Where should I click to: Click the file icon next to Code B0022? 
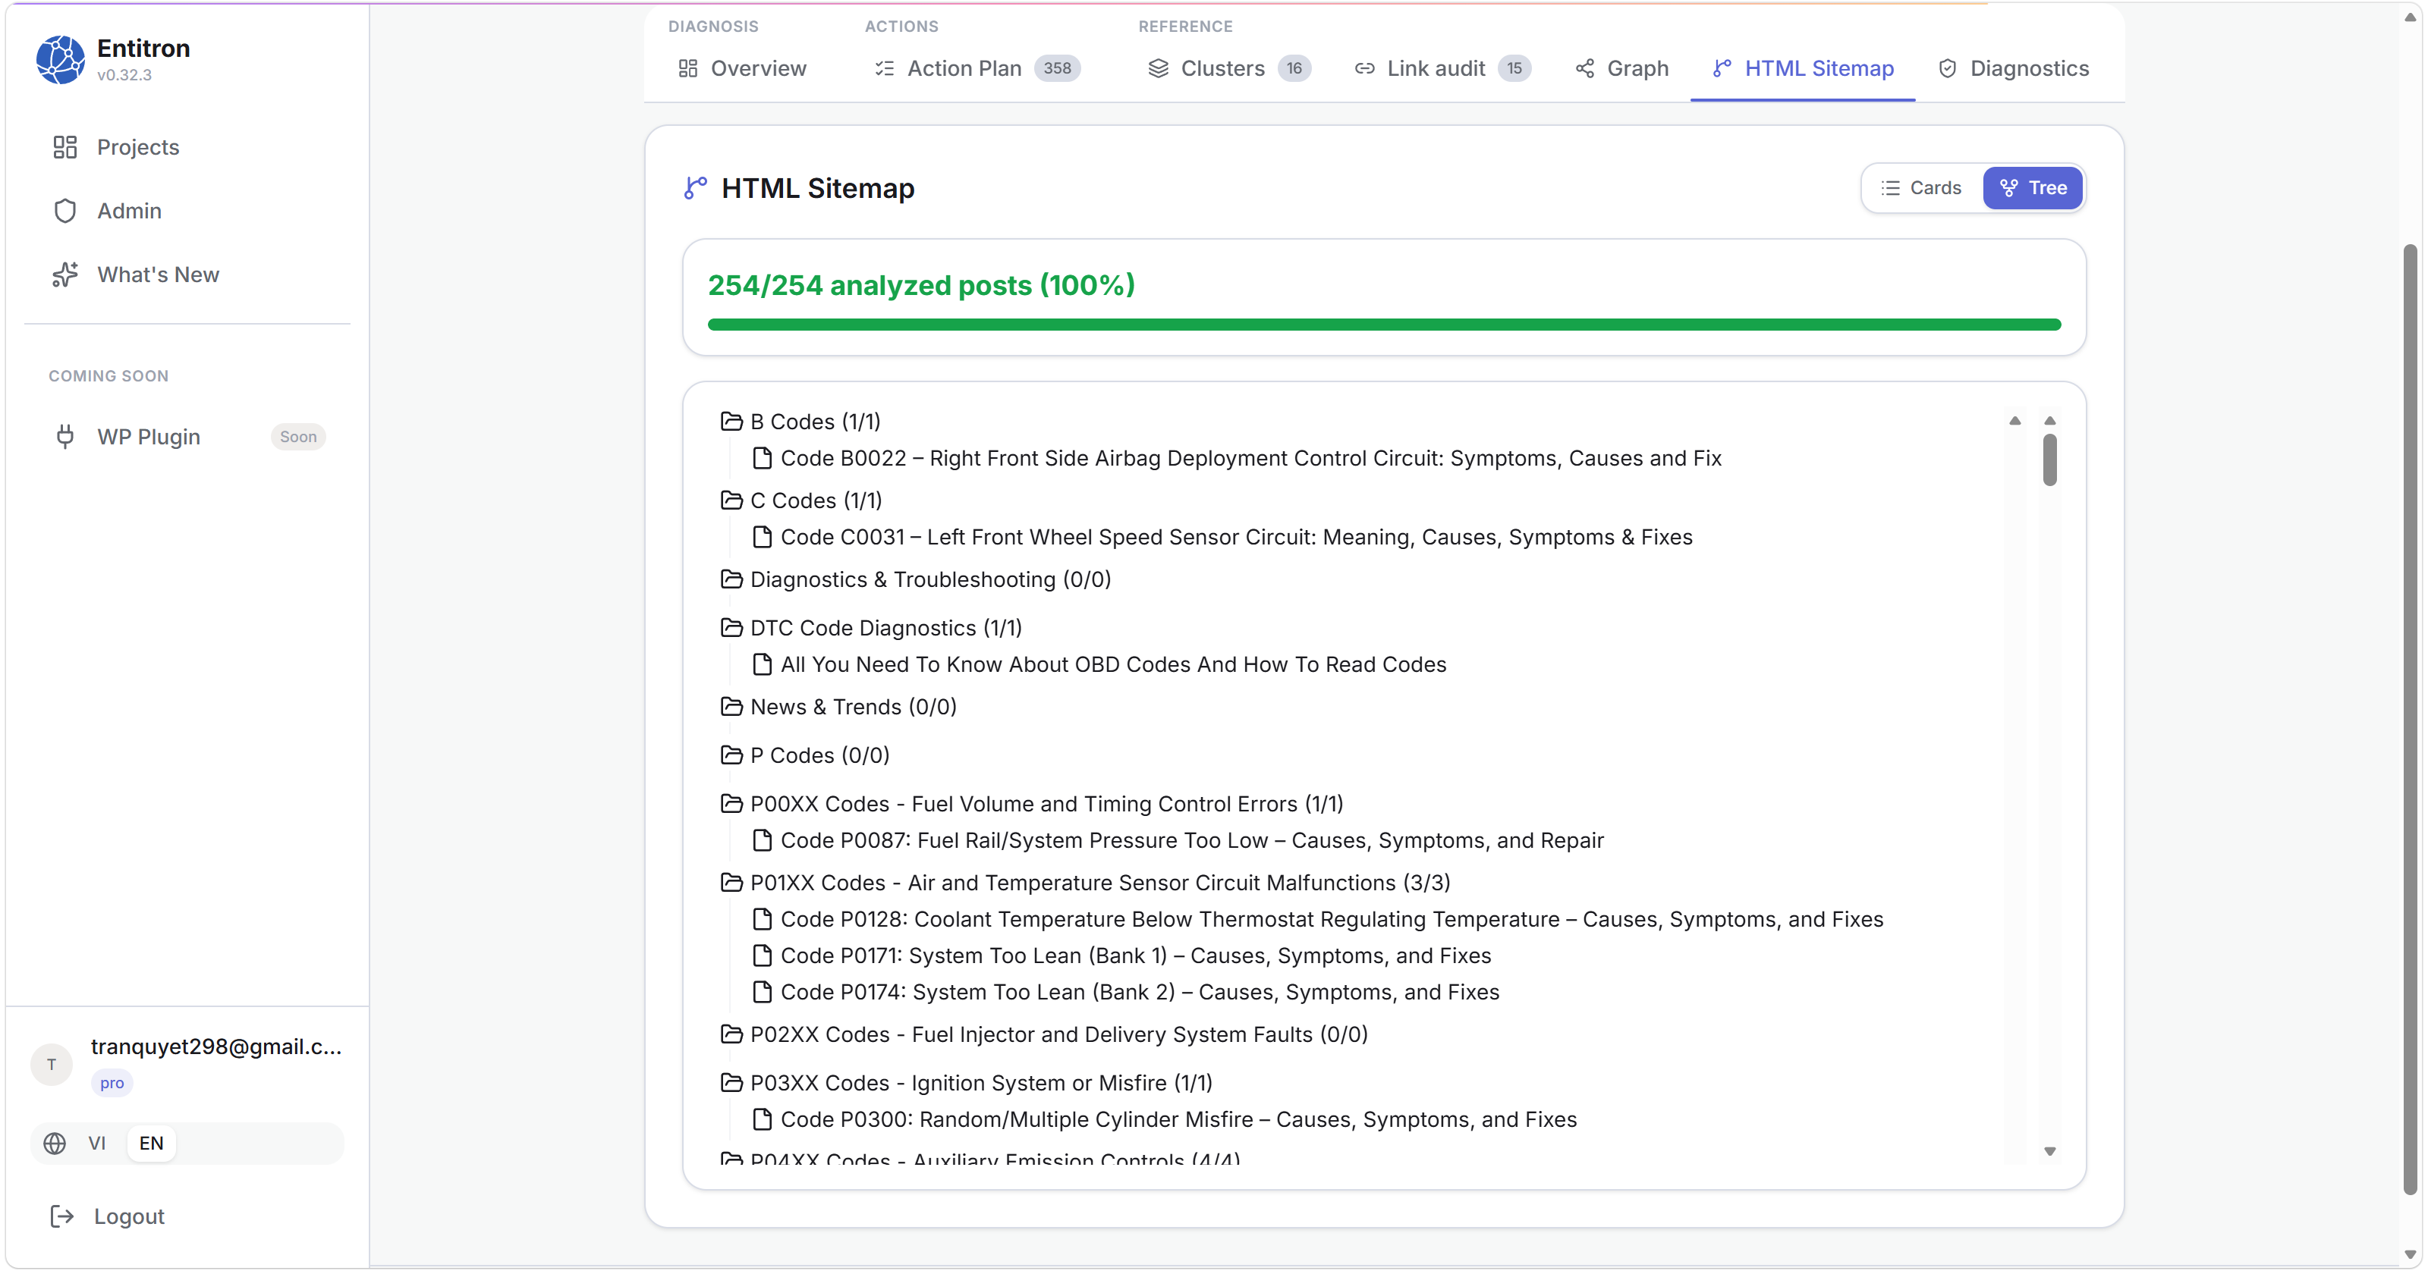coord(763,458)
